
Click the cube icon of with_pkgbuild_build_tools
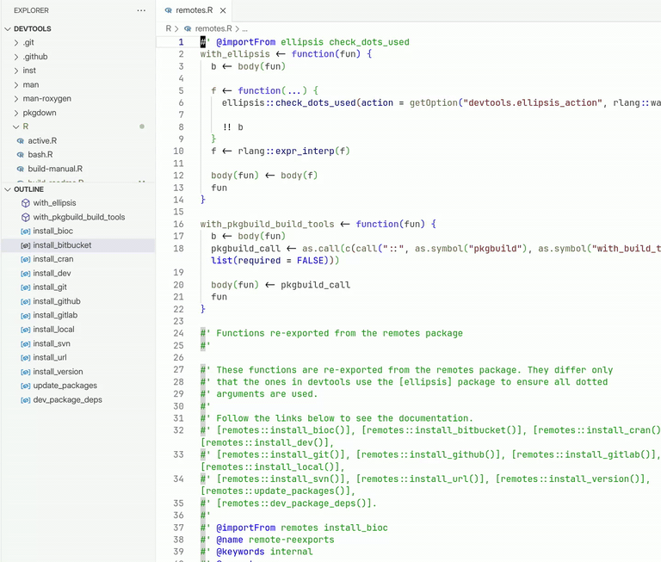tap(26, 217)
